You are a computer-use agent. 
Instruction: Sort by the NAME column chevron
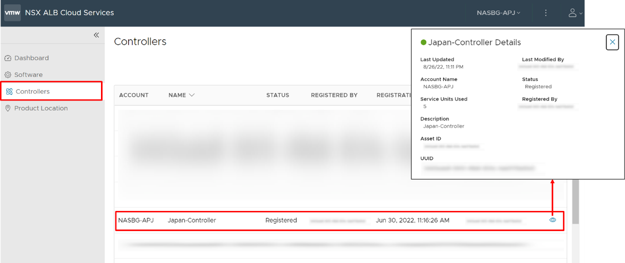coord(192,95)
